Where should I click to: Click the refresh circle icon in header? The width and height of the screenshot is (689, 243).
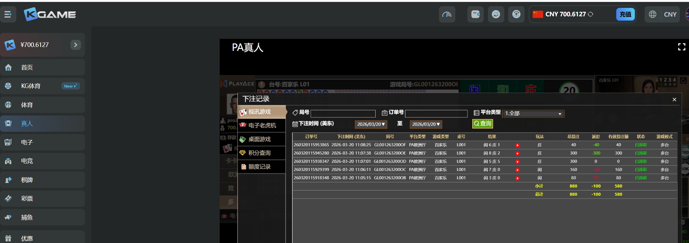[496, 14]
